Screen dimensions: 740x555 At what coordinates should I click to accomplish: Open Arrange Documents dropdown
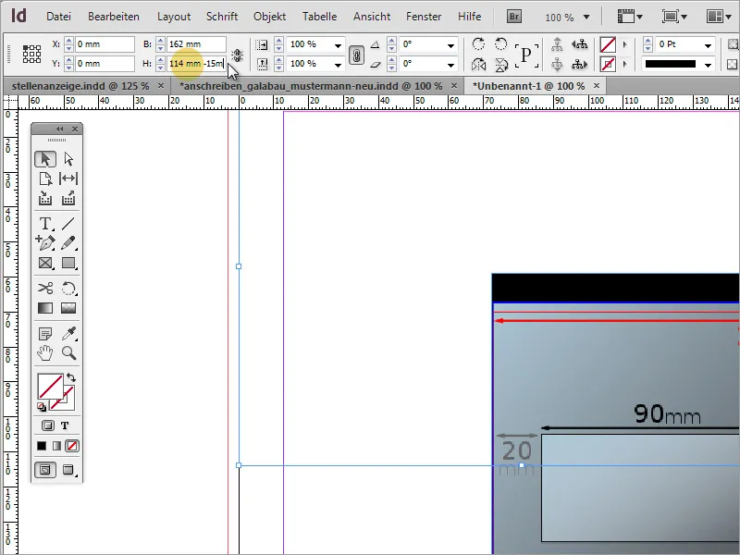click(x=719, y=17)
